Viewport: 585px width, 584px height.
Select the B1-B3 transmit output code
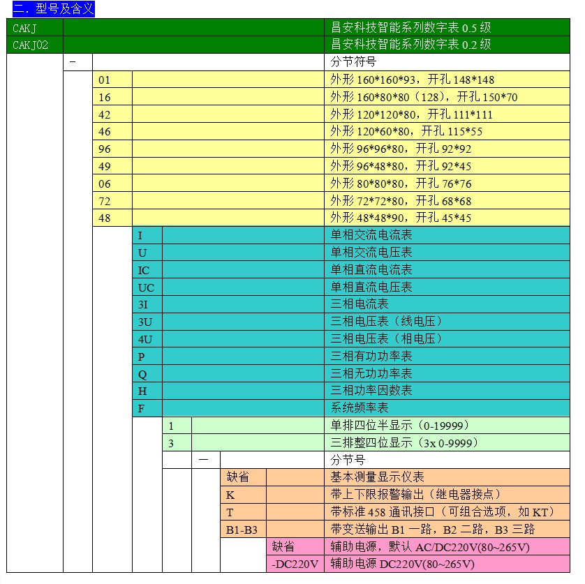tap(243, 529)
